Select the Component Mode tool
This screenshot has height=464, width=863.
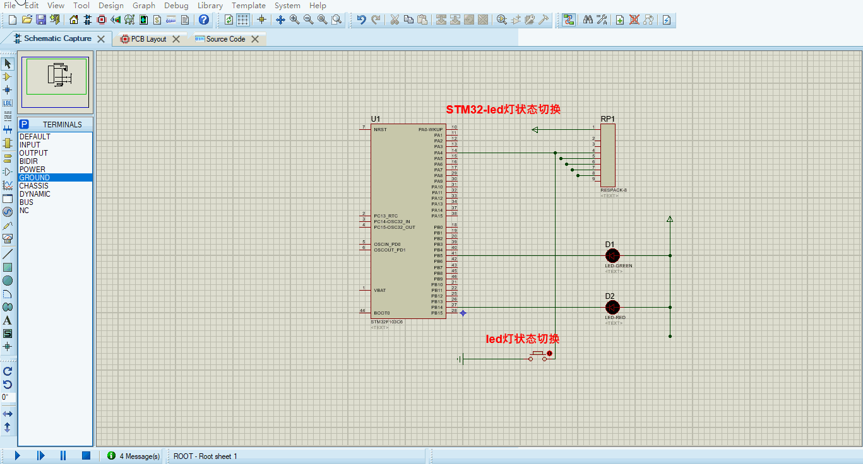pyautogui.click(x=8, y=77)
